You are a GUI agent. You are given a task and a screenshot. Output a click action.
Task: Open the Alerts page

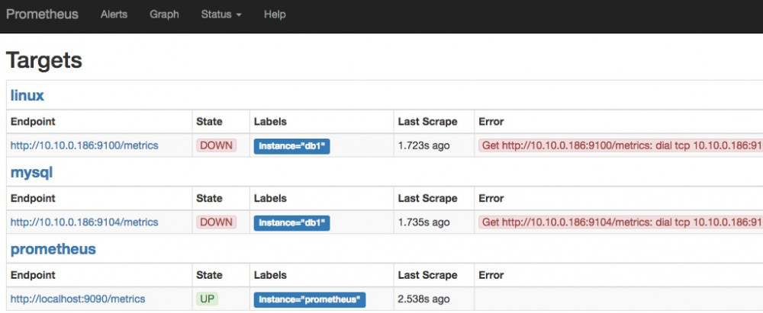click(x=114, y=14)
